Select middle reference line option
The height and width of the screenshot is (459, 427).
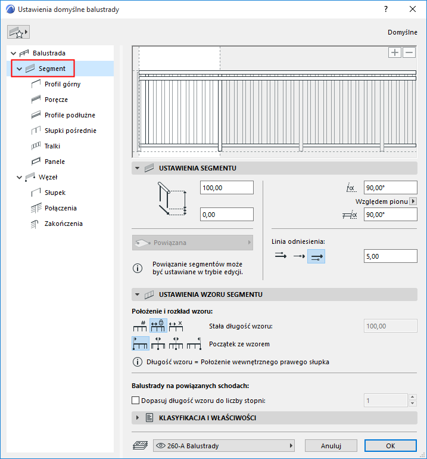[x=299, y=256]
